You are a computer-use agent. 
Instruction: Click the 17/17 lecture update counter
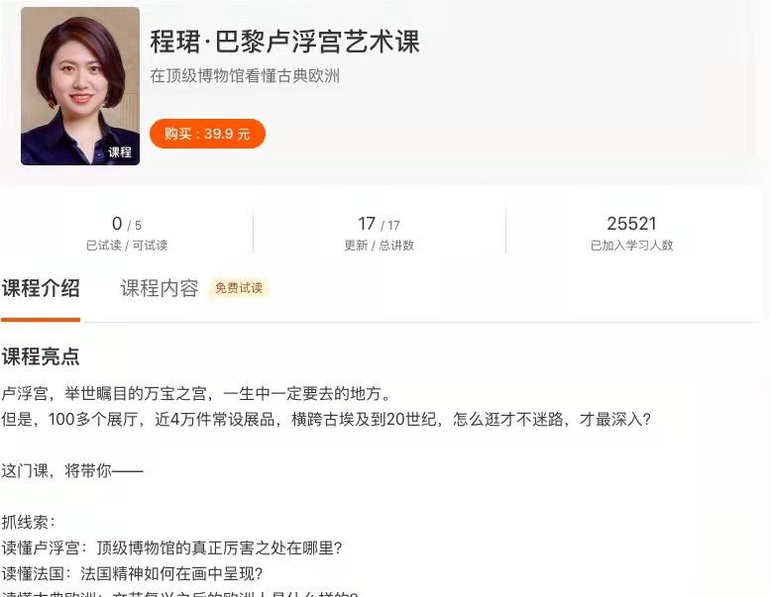point(379,224)
